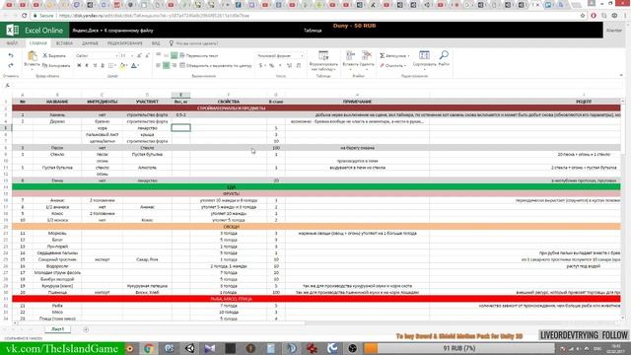Click the LIVEORDEVTRYING FOLLOW button
Screen dimensions: 631x355
584,335
